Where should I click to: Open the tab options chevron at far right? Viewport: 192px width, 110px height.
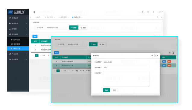[x=162, y=17]
